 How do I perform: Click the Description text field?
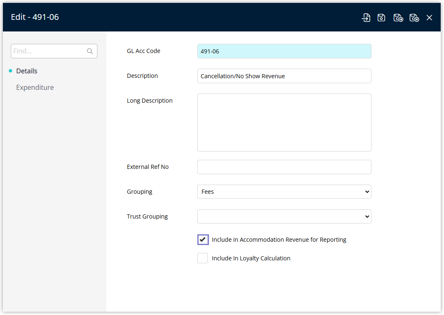tap(284, 76)
